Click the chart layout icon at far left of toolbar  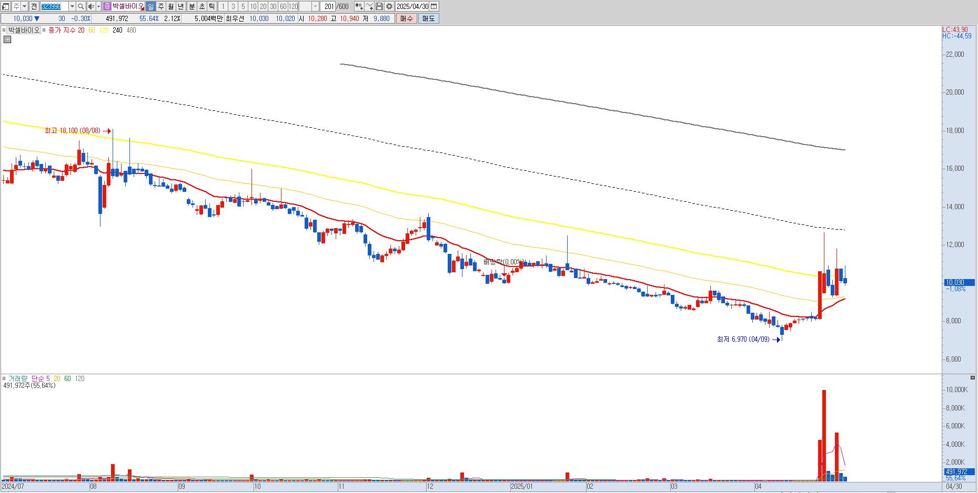5,6
